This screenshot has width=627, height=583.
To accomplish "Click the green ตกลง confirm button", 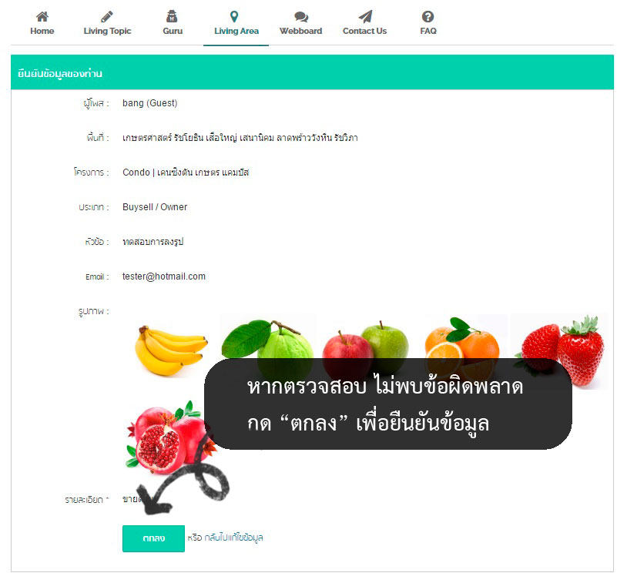I will [x=153, y=538].
